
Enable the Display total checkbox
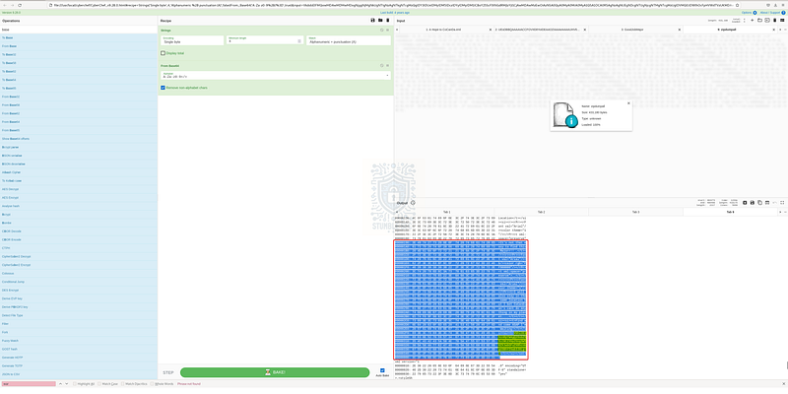[x=163, y=53]
